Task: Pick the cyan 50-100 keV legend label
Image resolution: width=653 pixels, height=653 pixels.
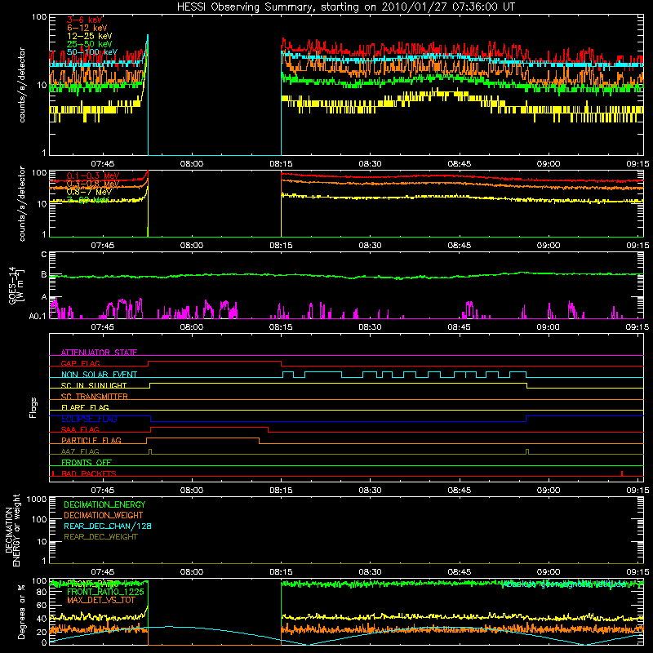Action: pyautogui.click(x=92, y=52)
